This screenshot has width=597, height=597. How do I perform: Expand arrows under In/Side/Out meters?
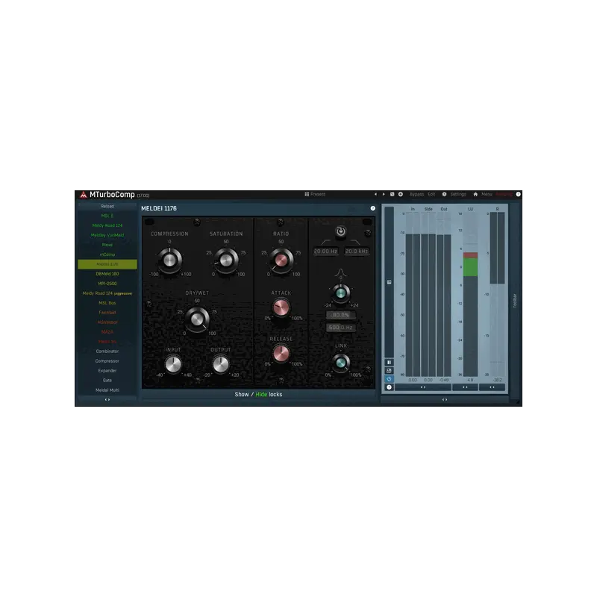pos(423,387)
